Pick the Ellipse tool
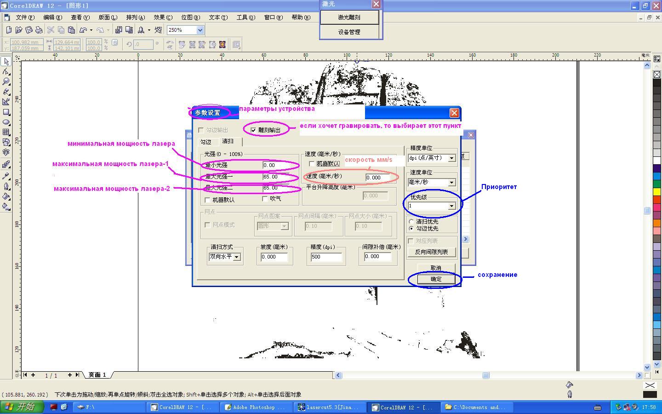Viewport: 662px width, 414px height. click(6, 122)
